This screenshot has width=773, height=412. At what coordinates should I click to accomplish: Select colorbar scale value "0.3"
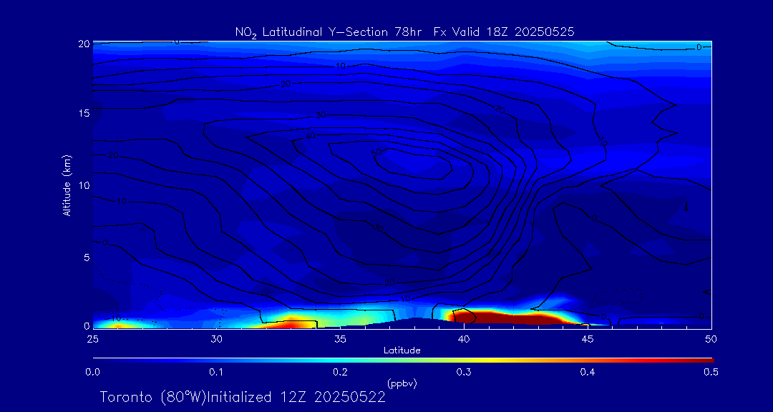pyautogui.click(x=464, y=372)
